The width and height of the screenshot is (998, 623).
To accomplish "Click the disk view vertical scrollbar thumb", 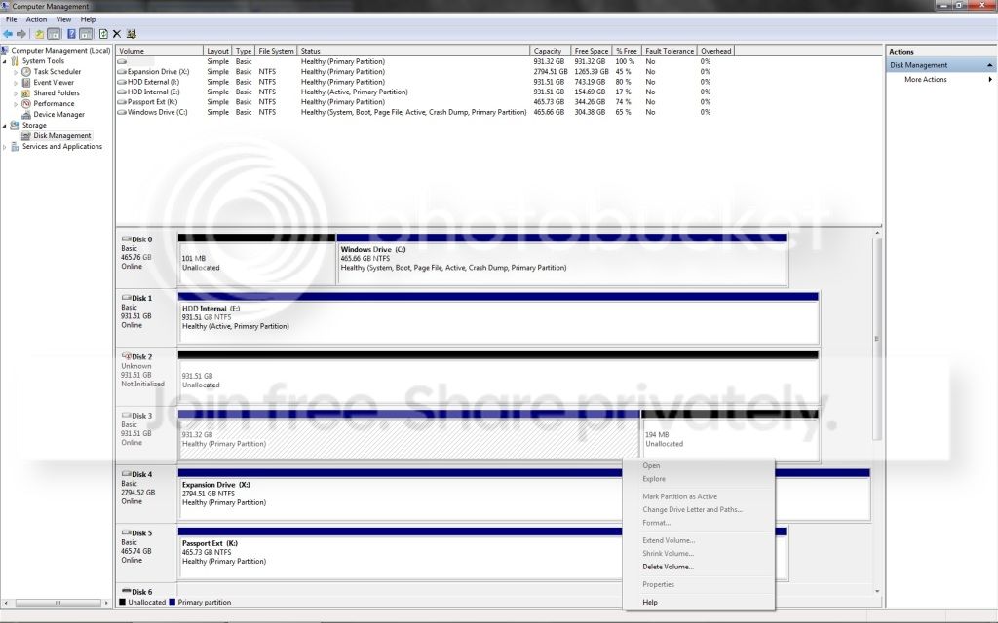I will (877, 339).
